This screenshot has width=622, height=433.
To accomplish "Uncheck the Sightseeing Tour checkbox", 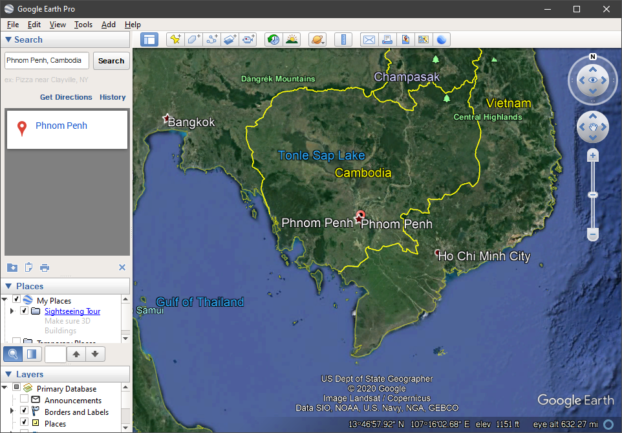I will coord(24,311).
